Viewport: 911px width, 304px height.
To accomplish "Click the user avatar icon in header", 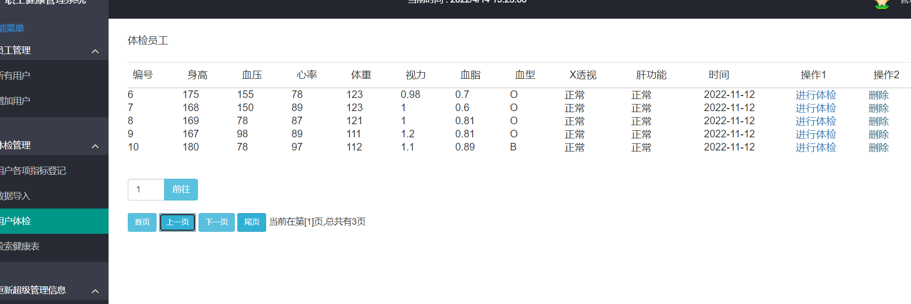I will tap(882, 4).
